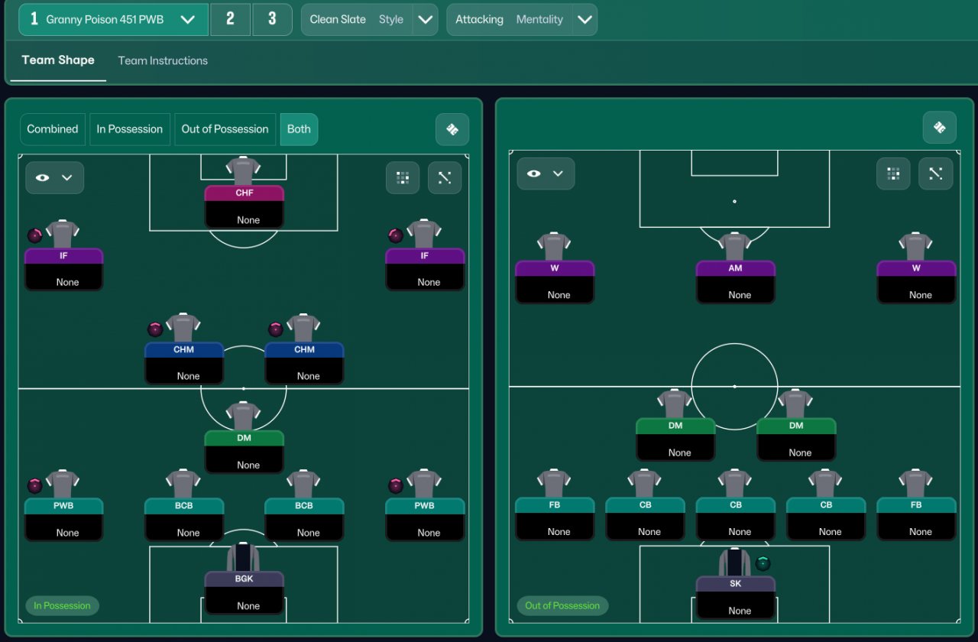Click the role badge beside right IF
The width and height of the screenshot is (978, 642).
click(x=396, y=235)
